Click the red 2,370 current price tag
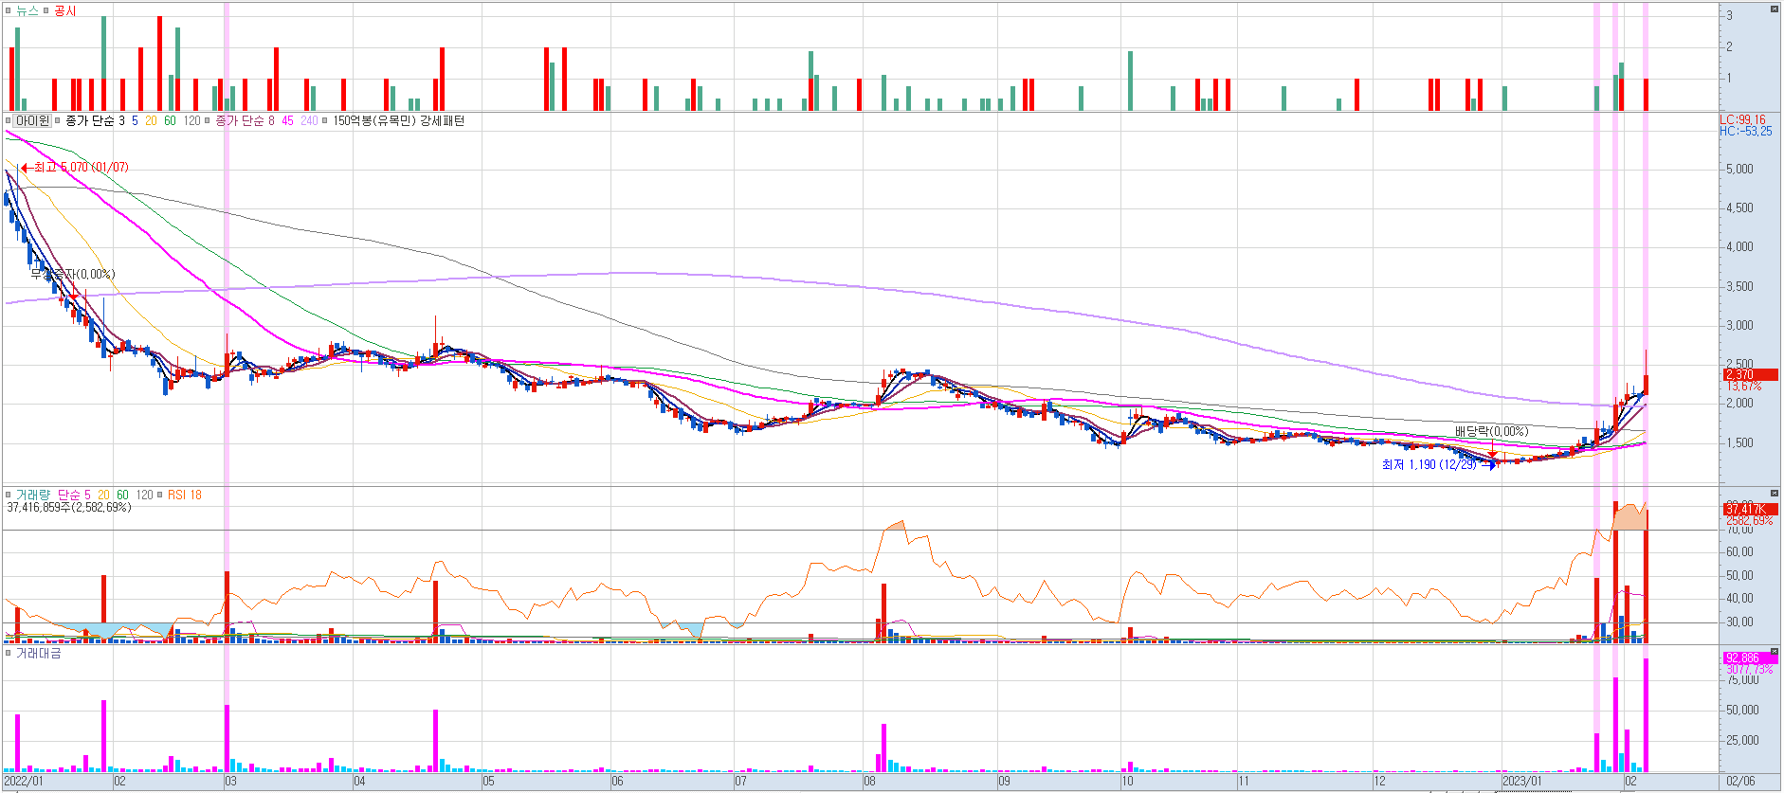The height and width of the screenshot is (793, 1784). pos(1750,374)
